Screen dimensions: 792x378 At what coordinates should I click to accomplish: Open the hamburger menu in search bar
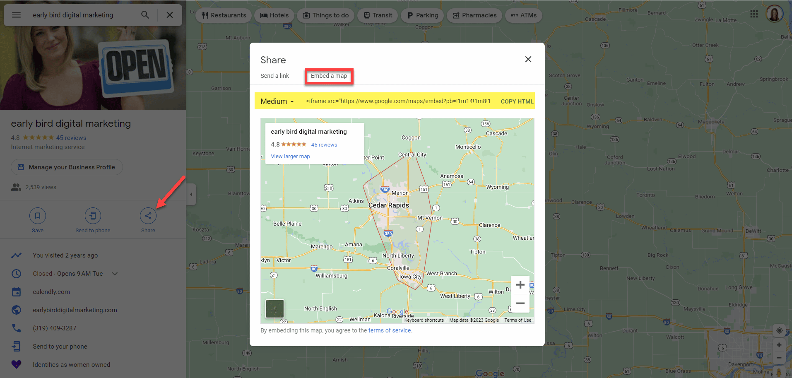tap(16, 15)
